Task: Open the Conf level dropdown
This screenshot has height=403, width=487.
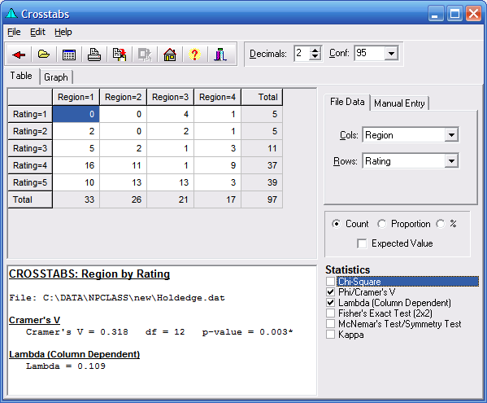Action: point(391,54)
